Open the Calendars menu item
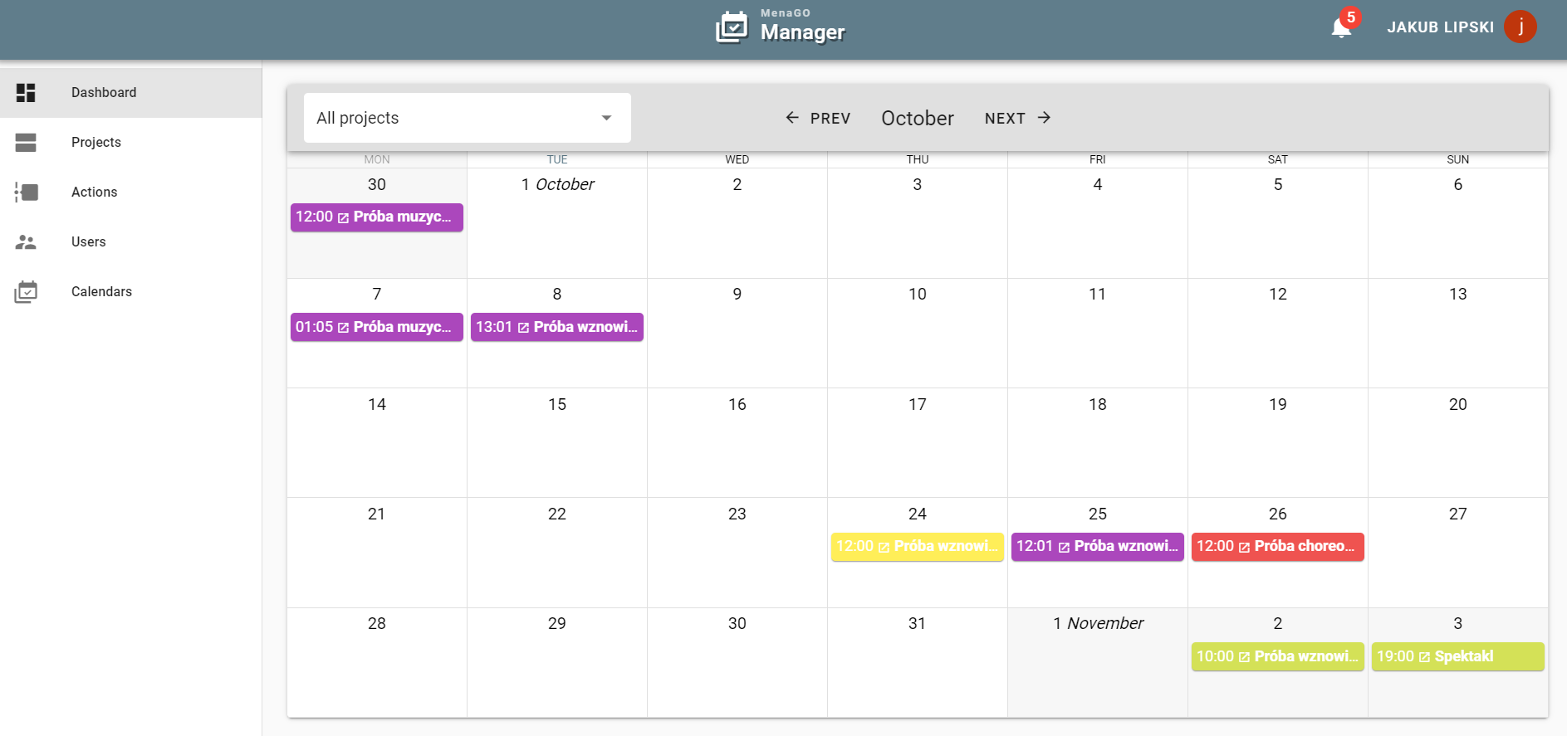1567x736 pixels. [x=101, y=292]
